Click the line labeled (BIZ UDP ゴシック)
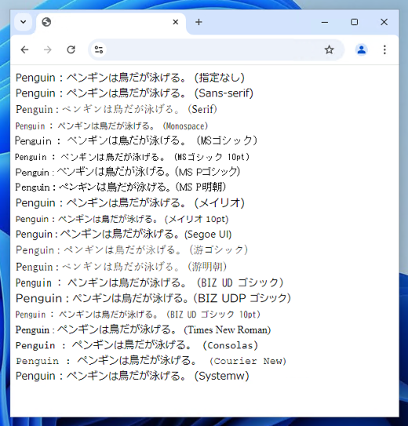This screenshot has height=426, width=408. pos(153,298)
